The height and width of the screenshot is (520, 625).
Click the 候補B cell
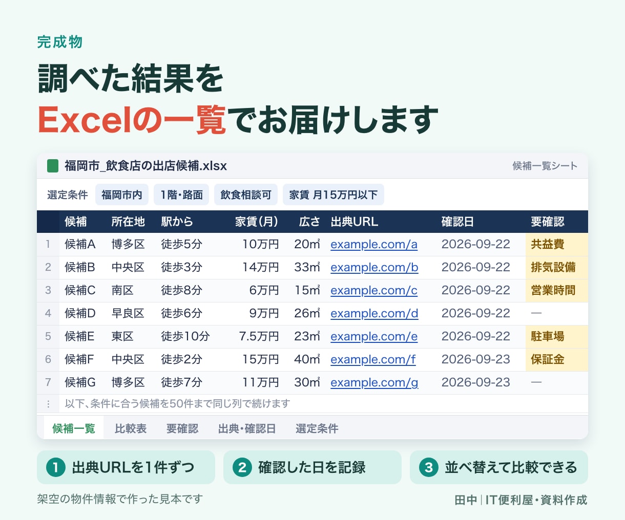80,267
